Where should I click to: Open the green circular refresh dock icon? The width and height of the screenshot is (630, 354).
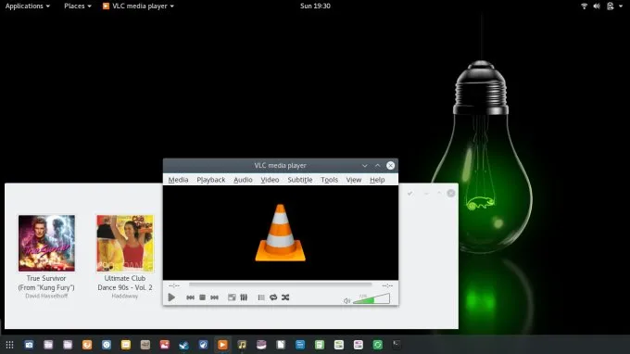(x=378, y=345)
